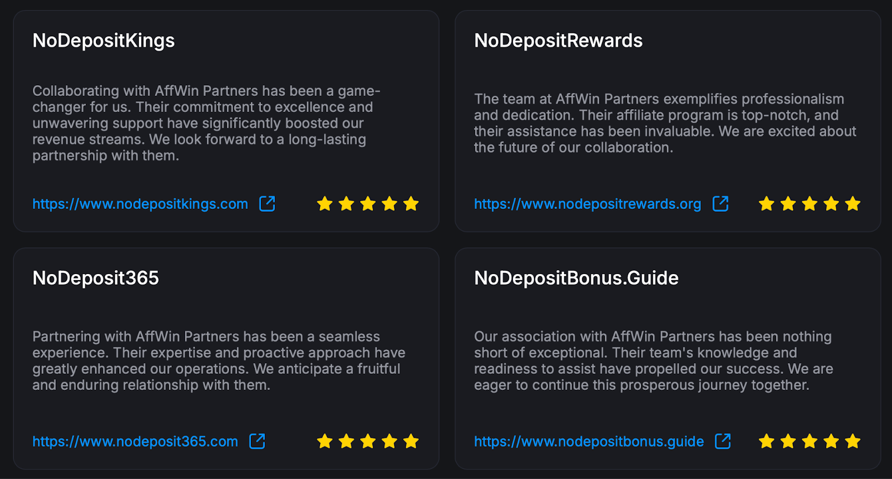Click first star in NoDepositRewards rating
Viewport: 892px width, 479px height.
(x=767, y=204)
